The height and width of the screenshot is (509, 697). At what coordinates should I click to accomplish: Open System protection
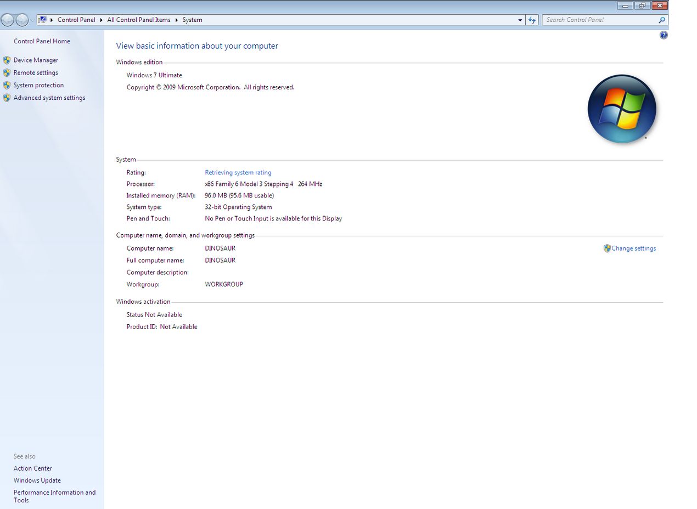38,86
